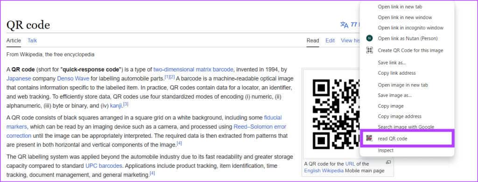Click the read QR code extension icon
478x182 pixels.
(x=370, y=139)
